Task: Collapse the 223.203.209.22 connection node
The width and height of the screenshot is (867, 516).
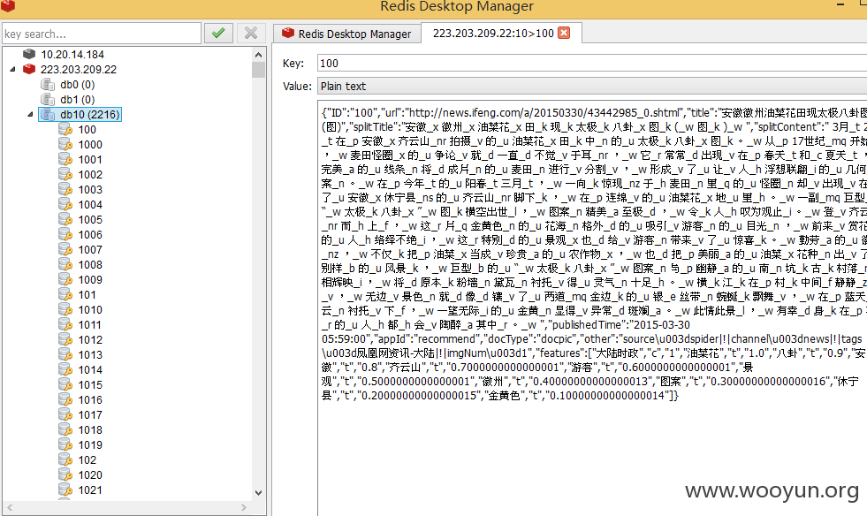Action: (12, 69)
